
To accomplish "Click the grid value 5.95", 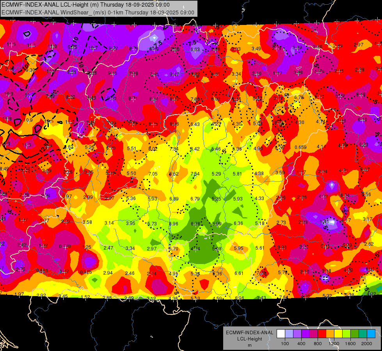I will click(x=238, y=248).
